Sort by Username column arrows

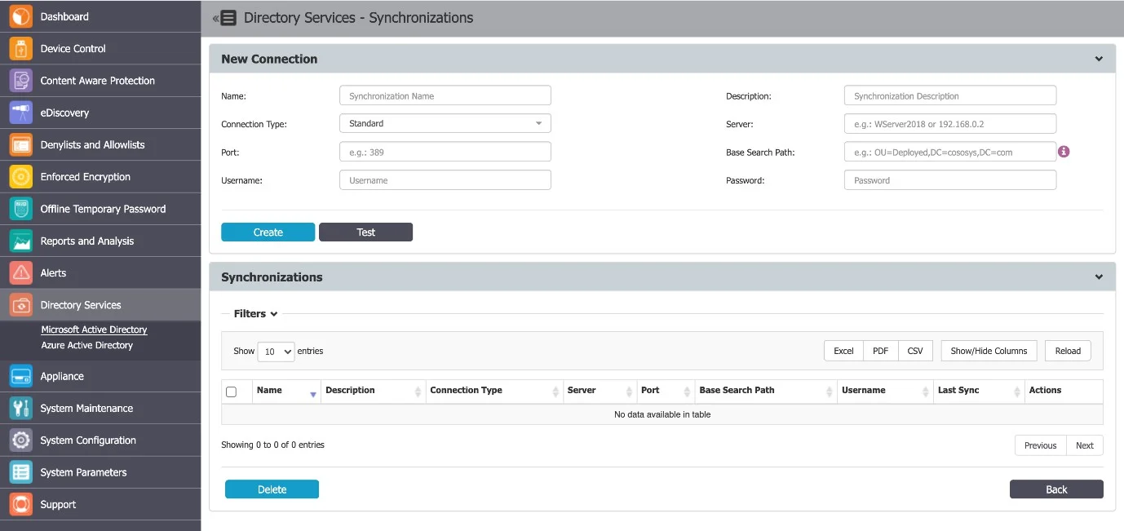coord(925,392)
